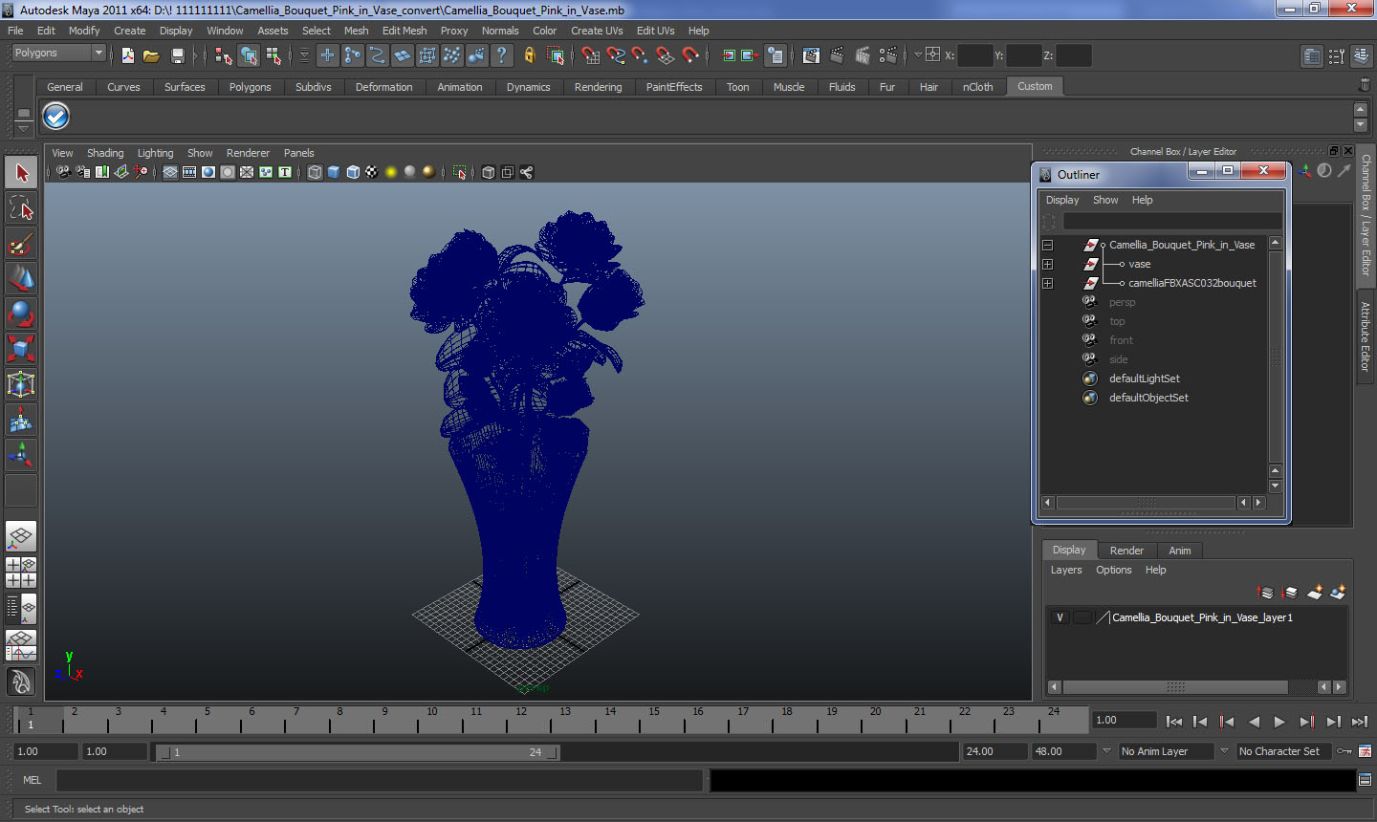Select the Rotate tool
1377x822 pixels.
tap(21, 314)
